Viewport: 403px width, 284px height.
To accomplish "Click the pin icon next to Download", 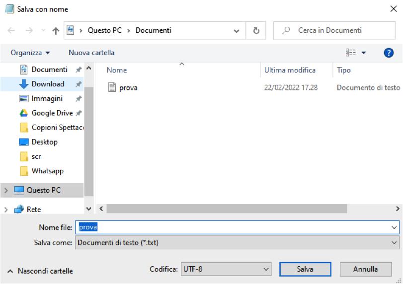I will (79, 84).
